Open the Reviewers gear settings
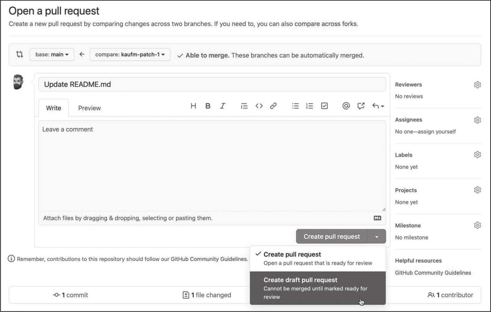491x312 pixels. click(x=477, y=85)
